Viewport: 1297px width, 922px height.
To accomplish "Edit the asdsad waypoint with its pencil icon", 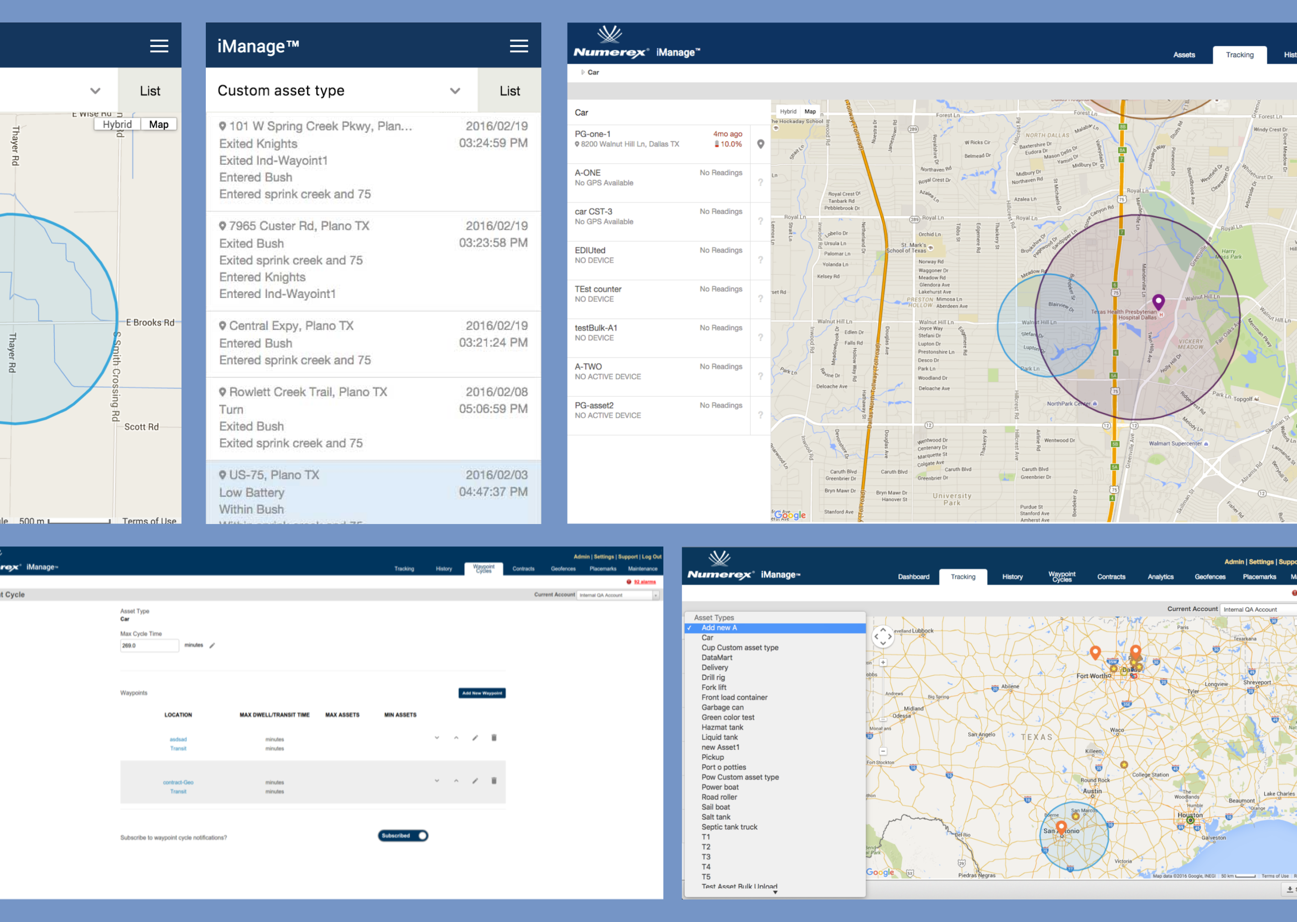I will (x=475, y=738).
